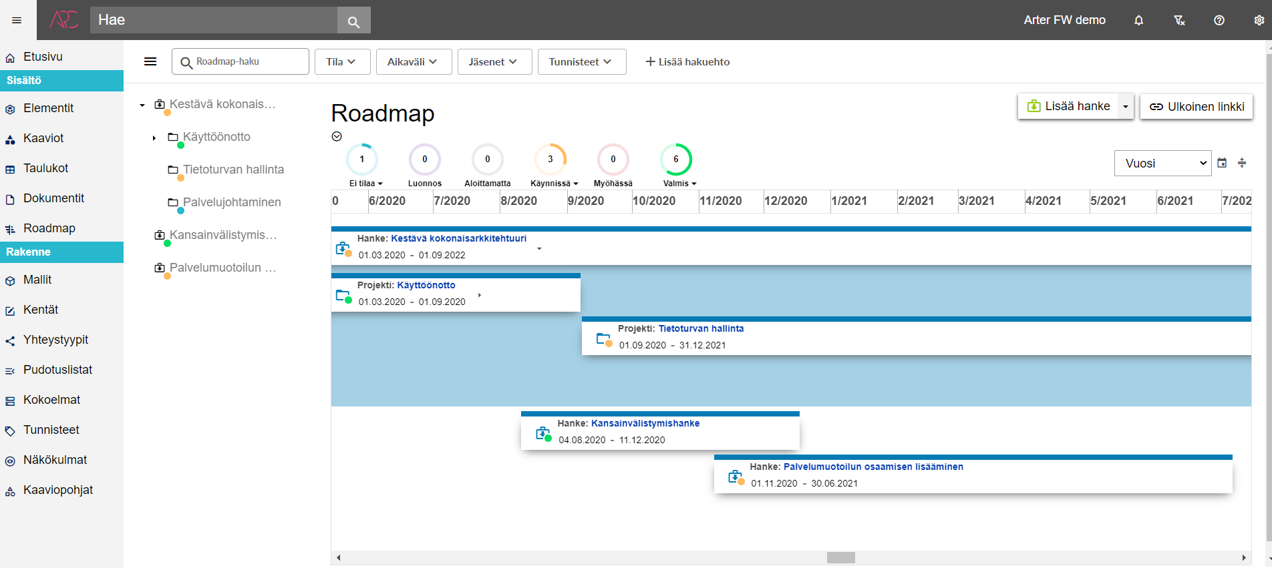This screenshot has width=1272, height=568.
Task: Expand the Käyttöönotto tree node arrow
Action: click(x=154, y=138)
